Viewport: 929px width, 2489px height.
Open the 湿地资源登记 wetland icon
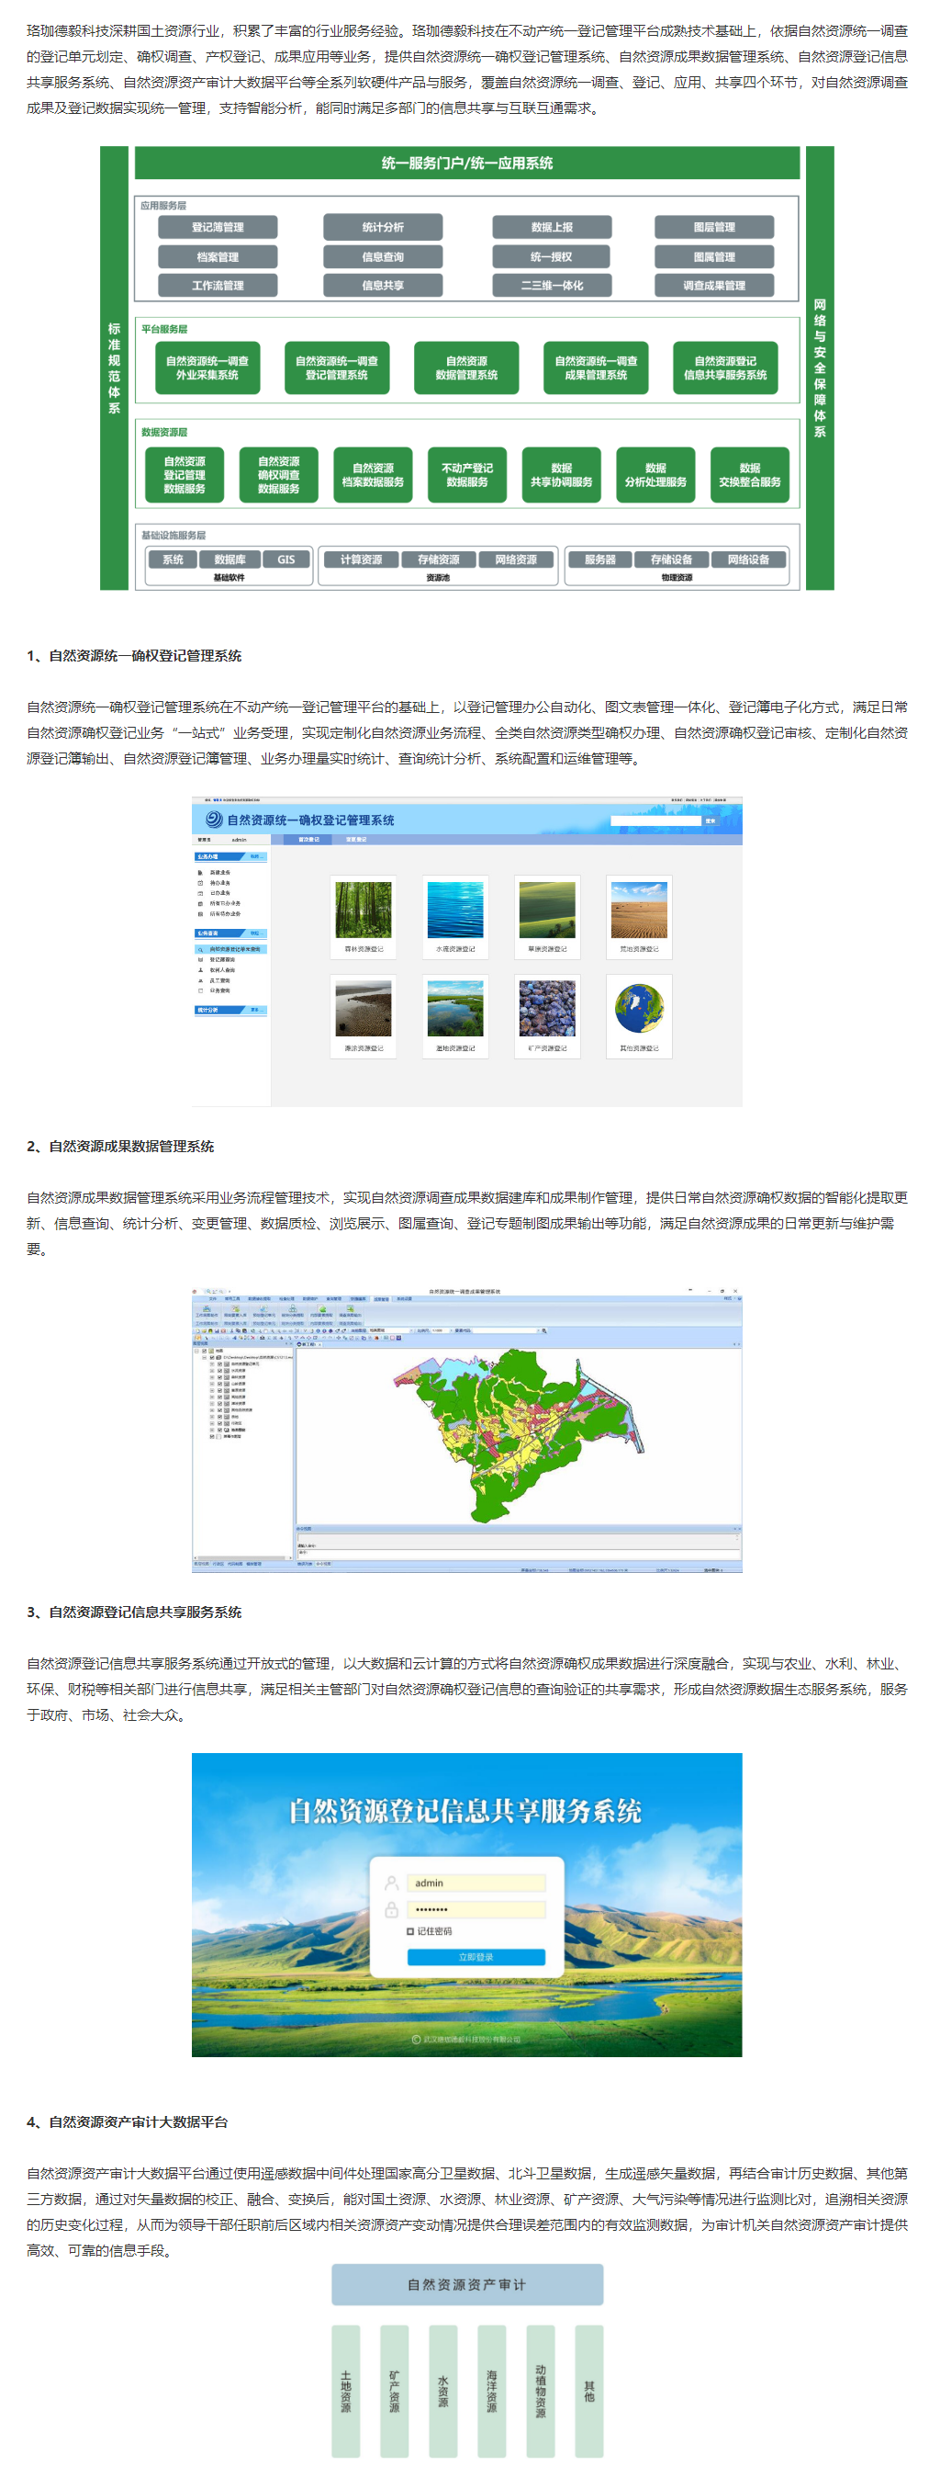(454, 1008)
